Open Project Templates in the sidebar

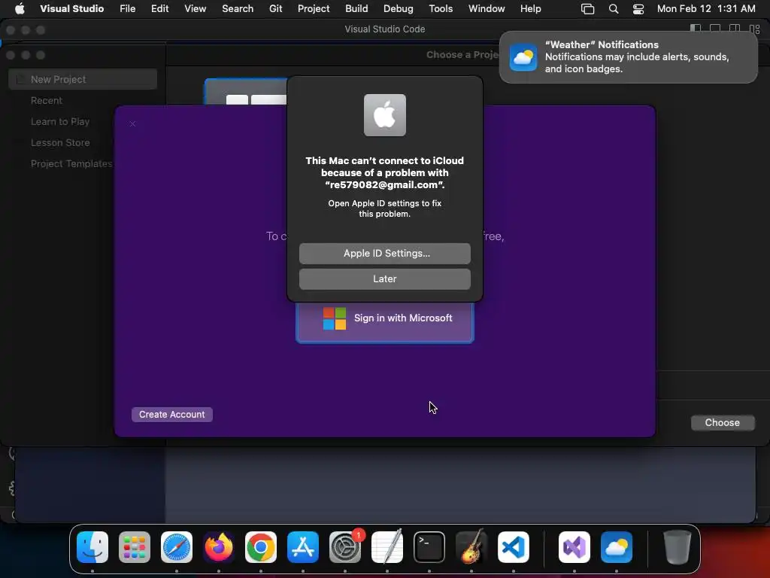[x=71, y=163]
